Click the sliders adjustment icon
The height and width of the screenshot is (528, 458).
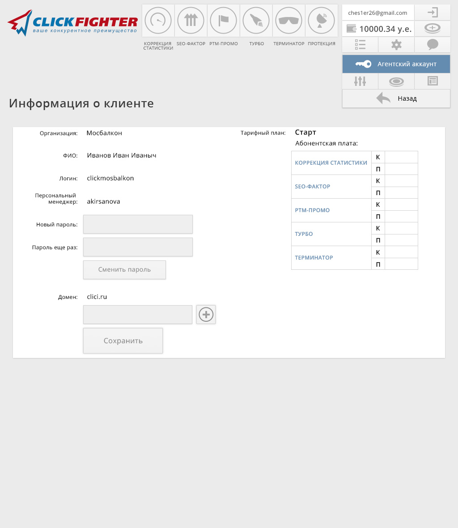360,81
